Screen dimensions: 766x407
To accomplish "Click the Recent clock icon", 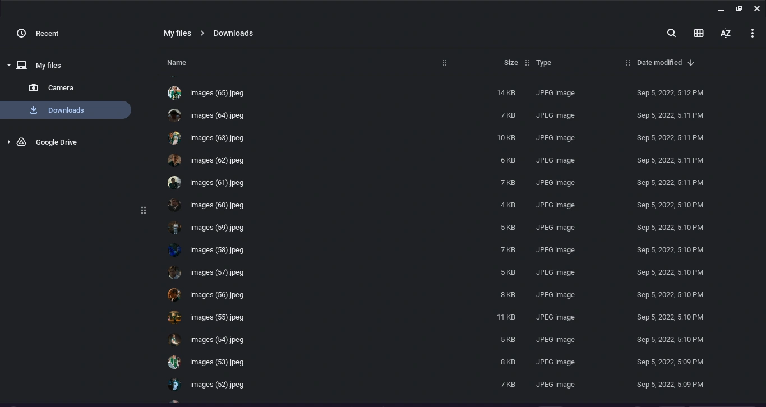I will (21, 33).
